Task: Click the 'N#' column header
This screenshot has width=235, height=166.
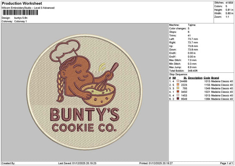Action: (x=174, y=78)
